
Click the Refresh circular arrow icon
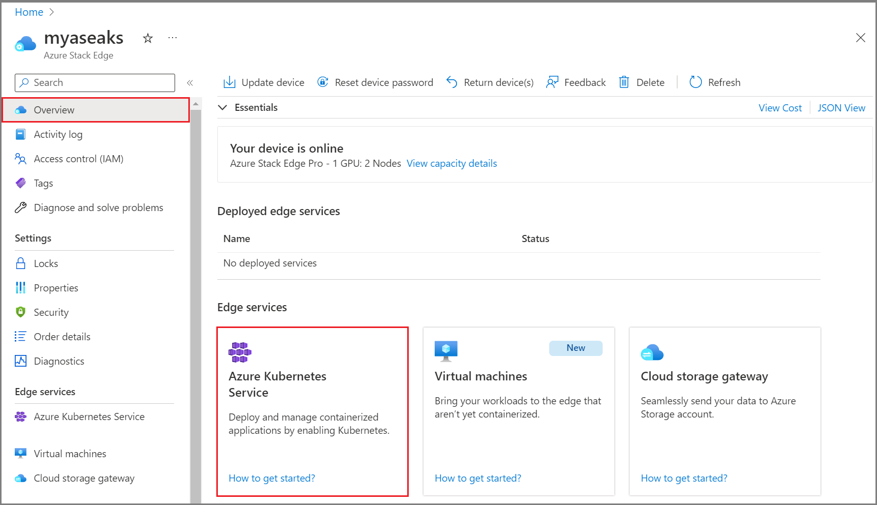pyautogui.click(x=696, y=82)
